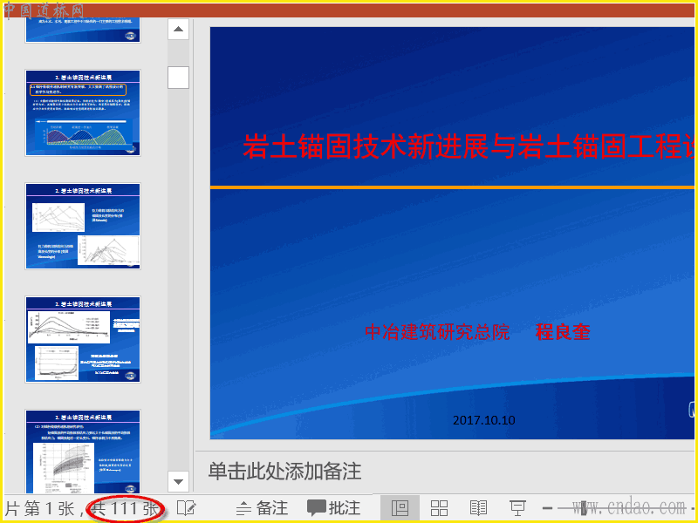Image resolution: width=698 pixels, height=523 pixels.
Task: Open the 批注 comments pane
Action: (x=334, y=508)
